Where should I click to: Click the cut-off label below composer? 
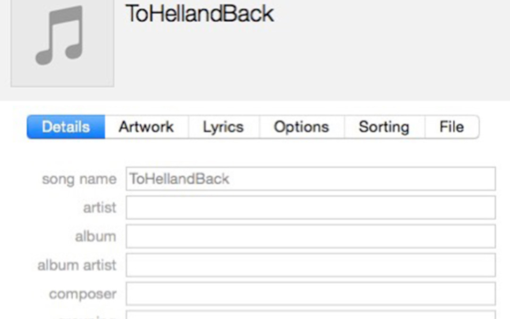pos(87,317)
